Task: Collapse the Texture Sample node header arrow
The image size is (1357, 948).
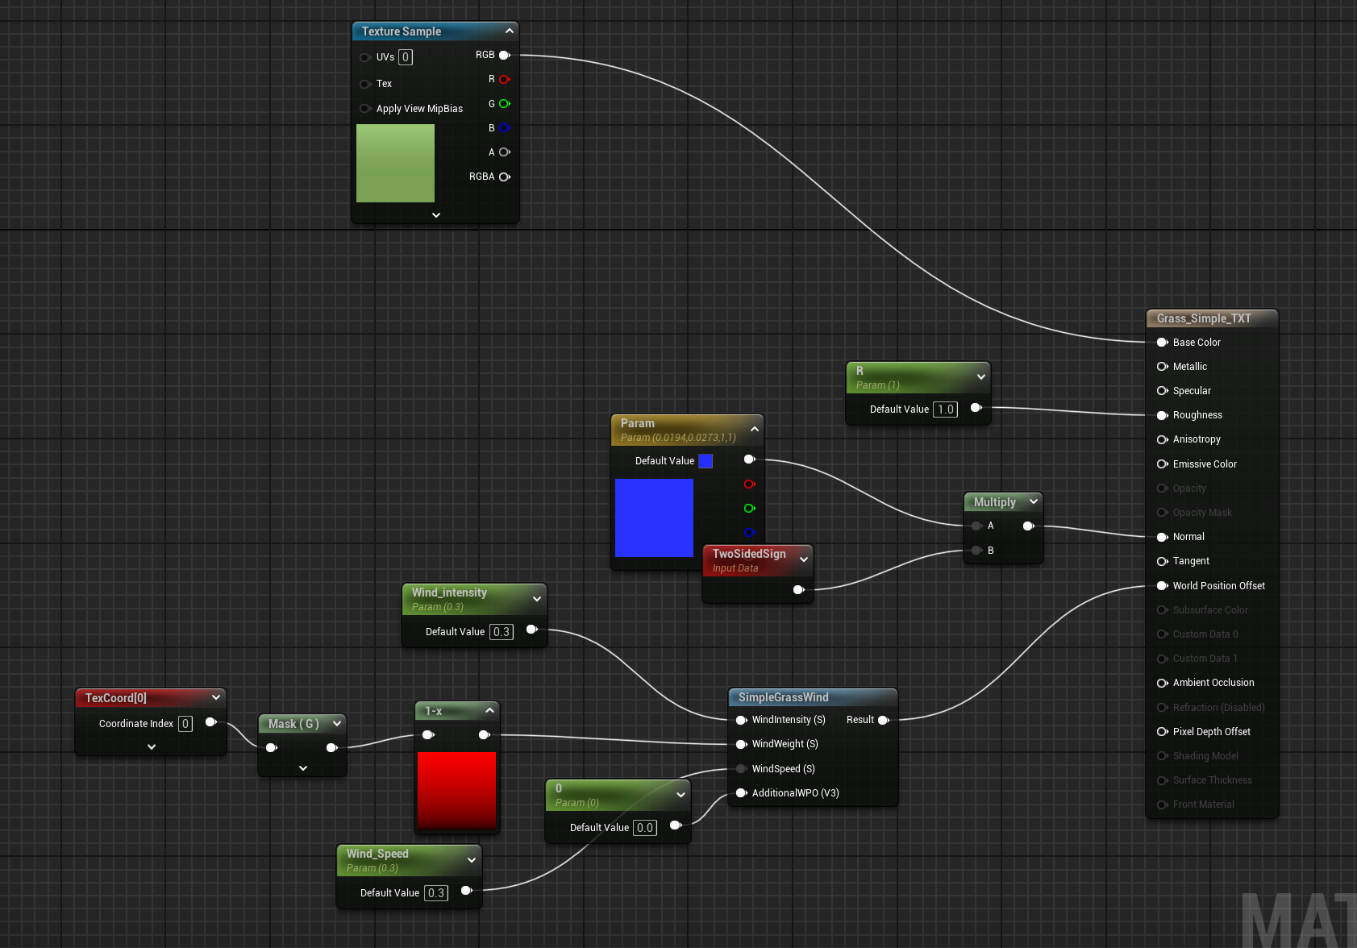Action: [x=510, y=31]
